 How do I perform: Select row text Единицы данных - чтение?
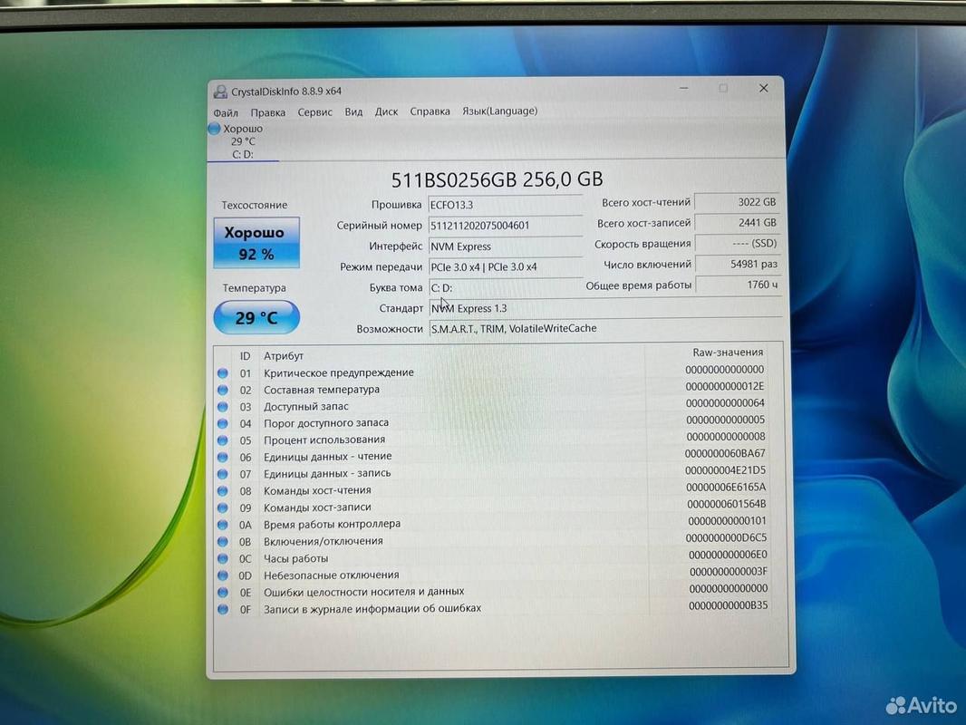(328, 457)
